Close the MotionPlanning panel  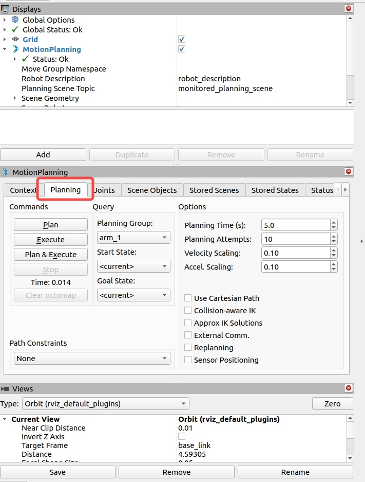[x=349, y=171]
